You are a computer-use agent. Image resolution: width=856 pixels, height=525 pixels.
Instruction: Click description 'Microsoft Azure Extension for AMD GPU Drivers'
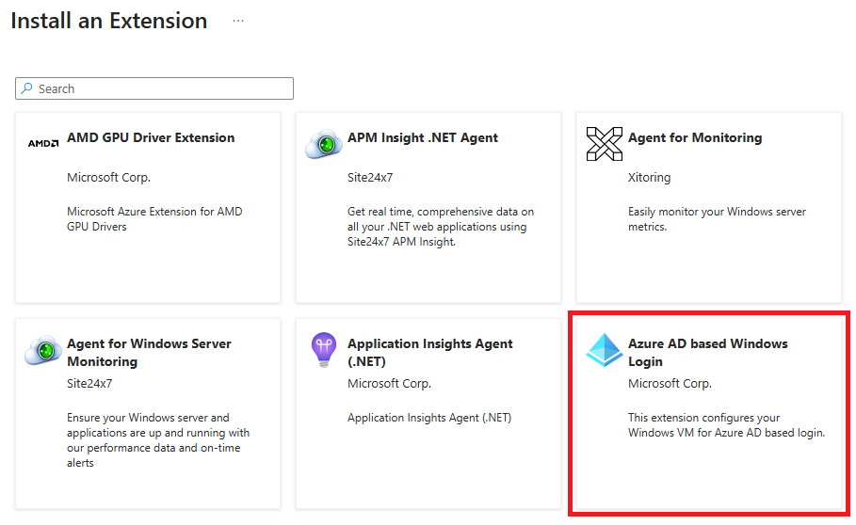(154, 218)
